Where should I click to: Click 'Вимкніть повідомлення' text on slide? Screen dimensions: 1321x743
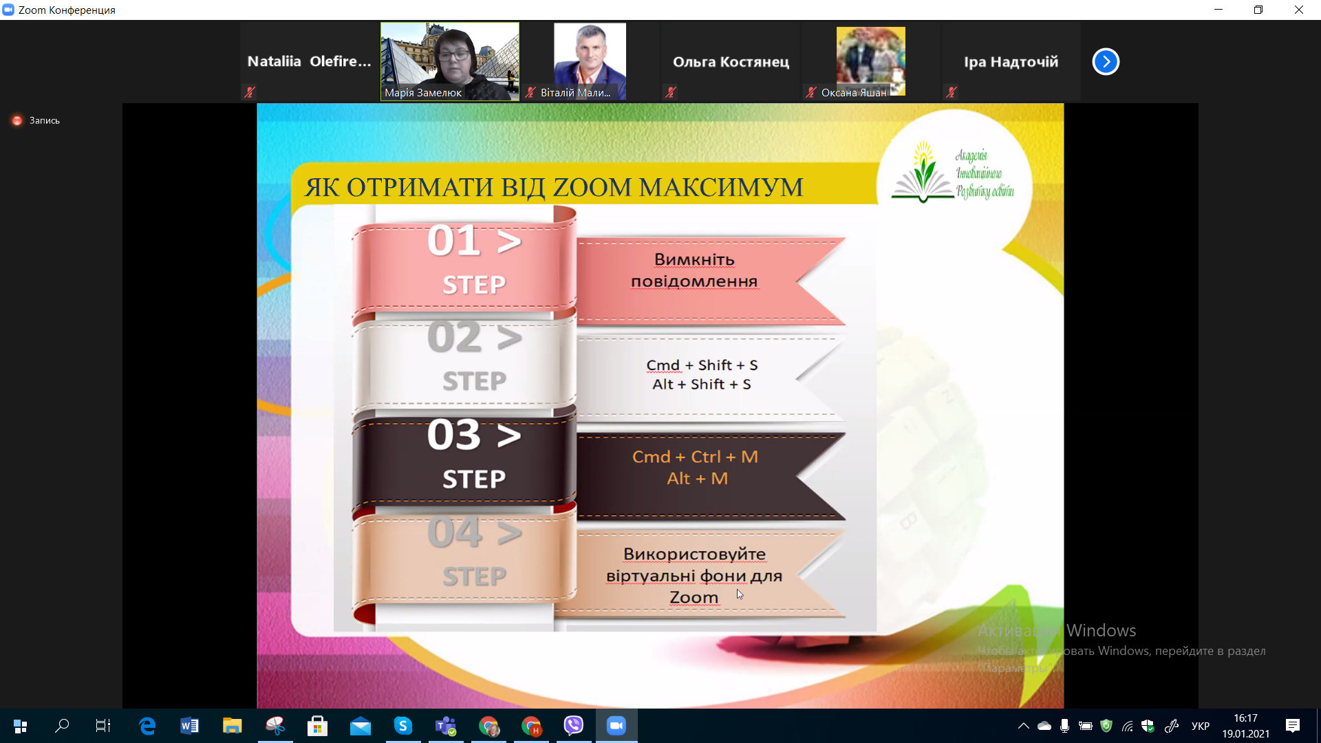click(694, 270)
